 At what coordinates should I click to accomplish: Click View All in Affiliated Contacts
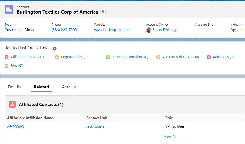tap(170, 137)
